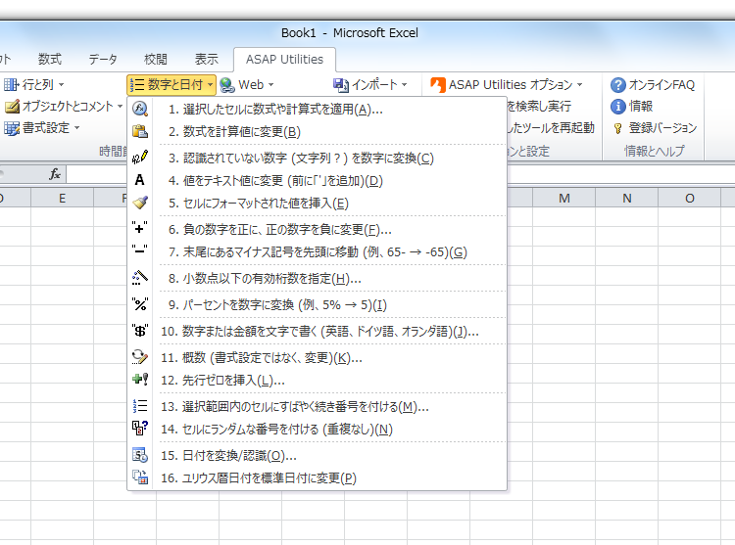Click the 登録バージョン button
This screenshot has height=545, width=735.
pyautogui.click(x=655, y=128)
